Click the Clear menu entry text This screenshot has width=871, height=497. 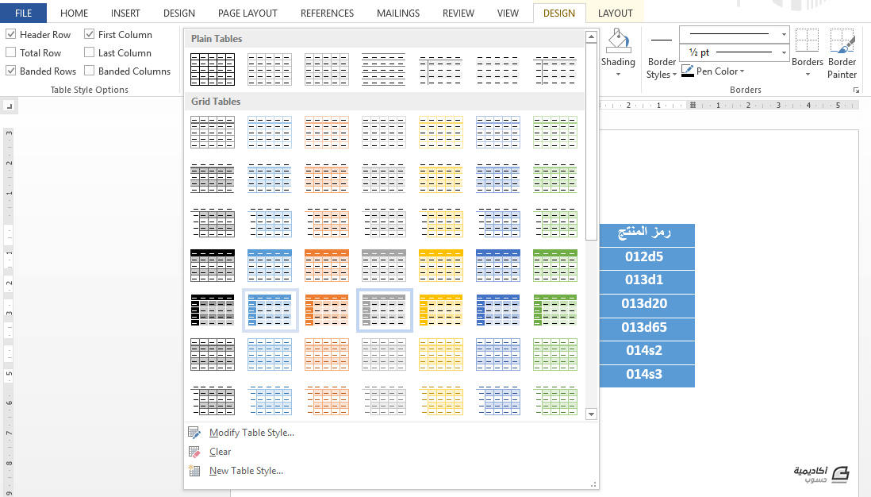[x=220, y=452]
